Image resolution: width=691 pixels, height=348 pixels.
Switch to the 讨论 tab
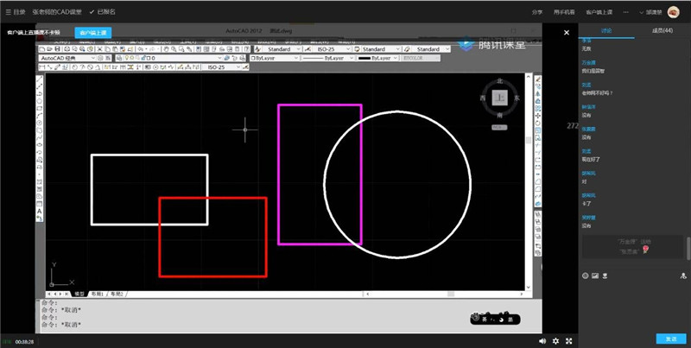[606, 30]
